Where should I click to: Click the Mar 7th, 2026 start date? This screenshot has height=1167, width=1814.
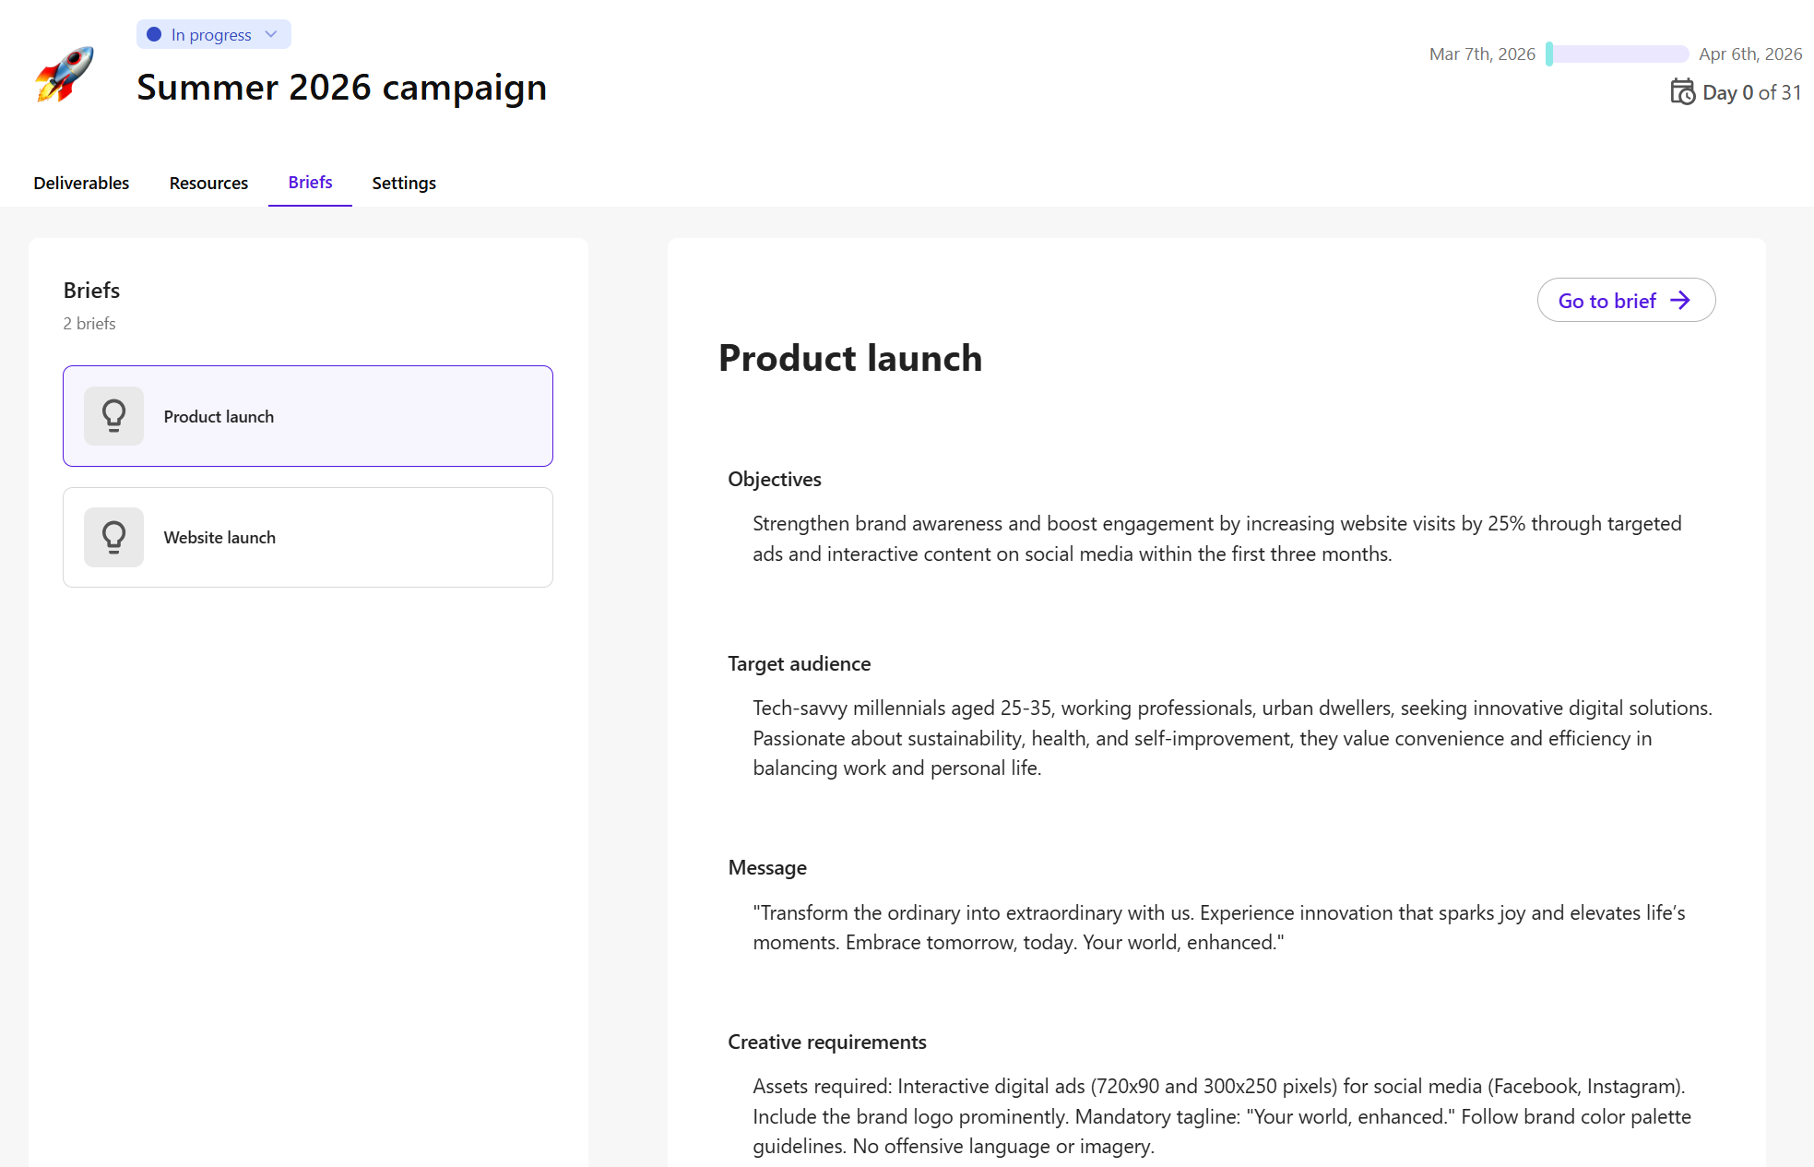pos(1481,54)
